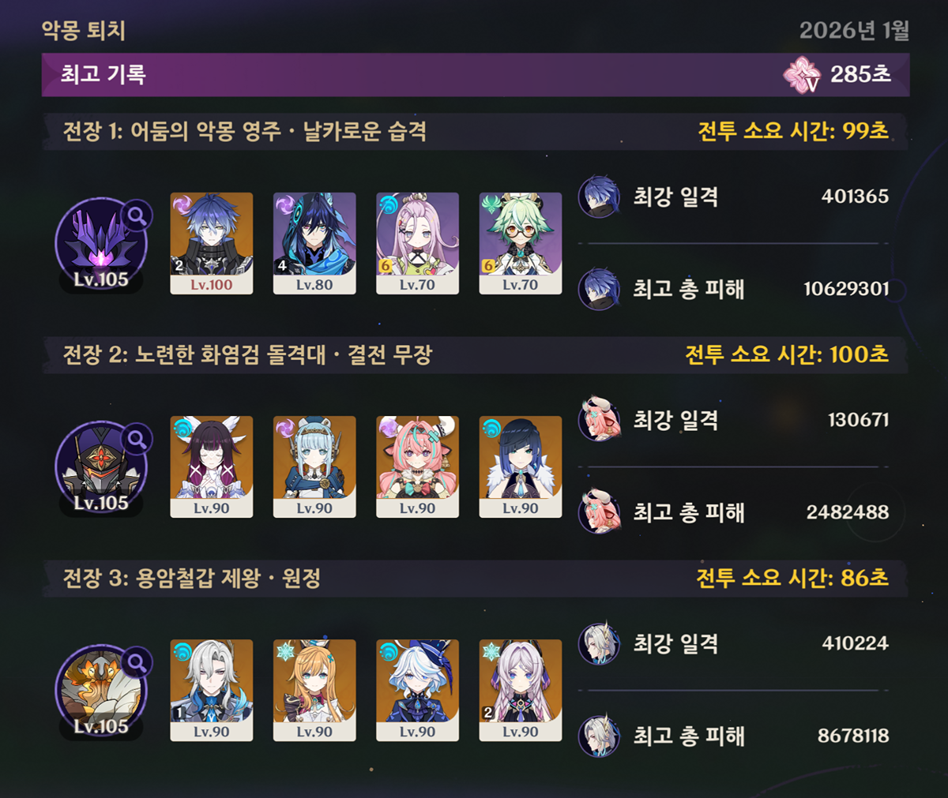
Task: Click the pink flower difficulty badge icon
Action: 801,74
